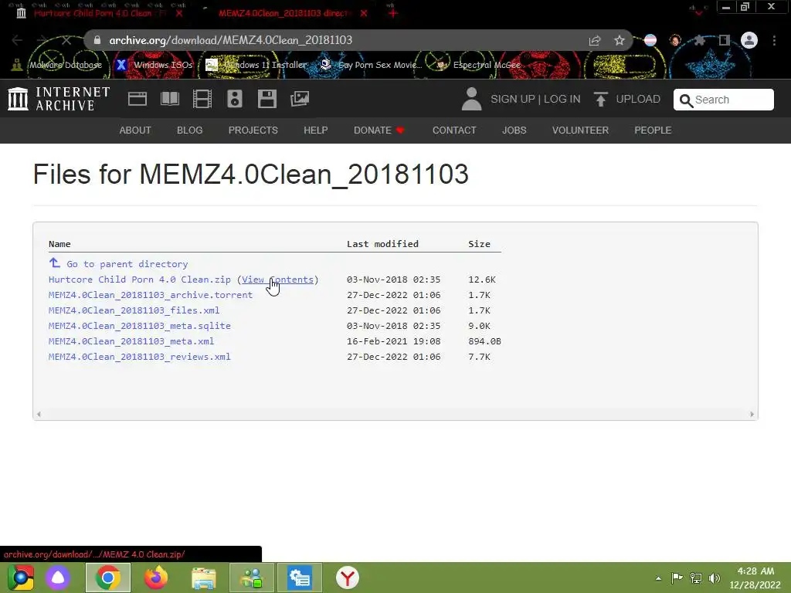The height and width of the screenshot is (593, 791).
Task: Open the Wayback Machine web icon
Action: tap(137, 99)
